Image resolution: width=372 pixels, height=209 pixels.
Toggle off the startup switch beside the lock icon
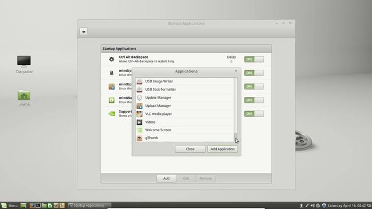click(x=254, y=73)
